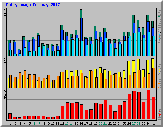The height and width of the screenshot is (127, 163).
Task: Click day 23 on the x-axis
Action: [x=115, y=124]
